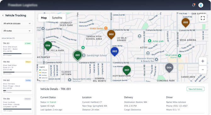Switch the map to Satellite view
The width and height of the screenshot is (211, 115).
point(57,18)
